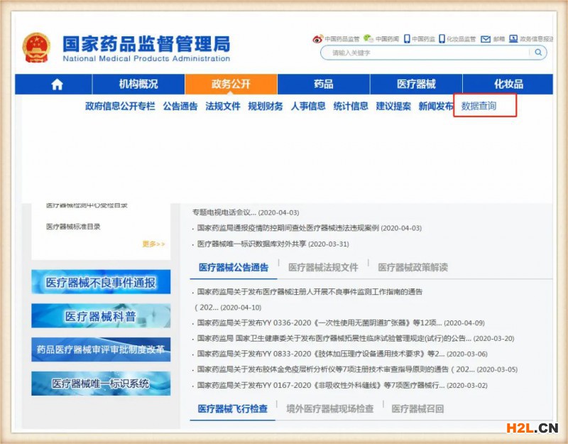
Task: Open the 医疗器械唯一标识系统 banner
Action: 101,384
